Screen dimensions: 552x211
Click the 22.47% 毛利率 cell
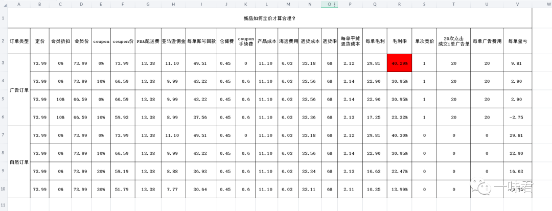pyautogui.click(x=399, y=171)
